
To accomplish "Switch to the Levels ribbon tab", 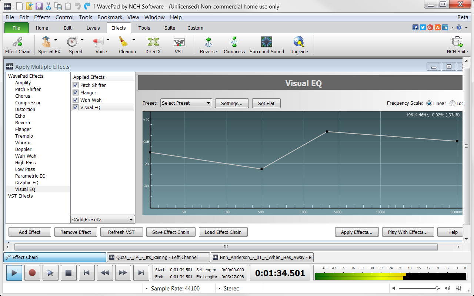I will 93,28.
